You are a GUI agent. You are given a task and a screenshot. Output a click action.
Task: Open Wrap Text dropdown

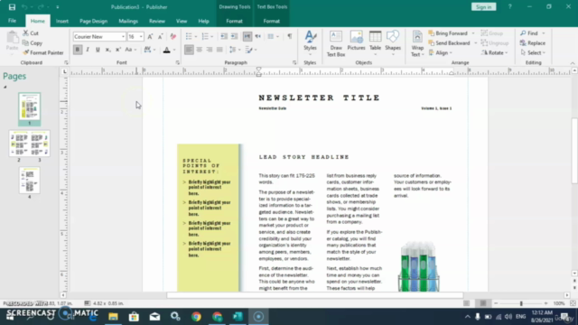pos(417,44)
